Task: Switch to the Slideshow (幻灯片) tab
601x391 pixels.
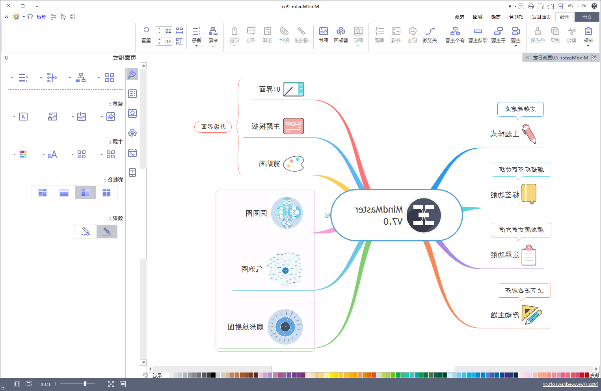Action: (x=516, y=17)
